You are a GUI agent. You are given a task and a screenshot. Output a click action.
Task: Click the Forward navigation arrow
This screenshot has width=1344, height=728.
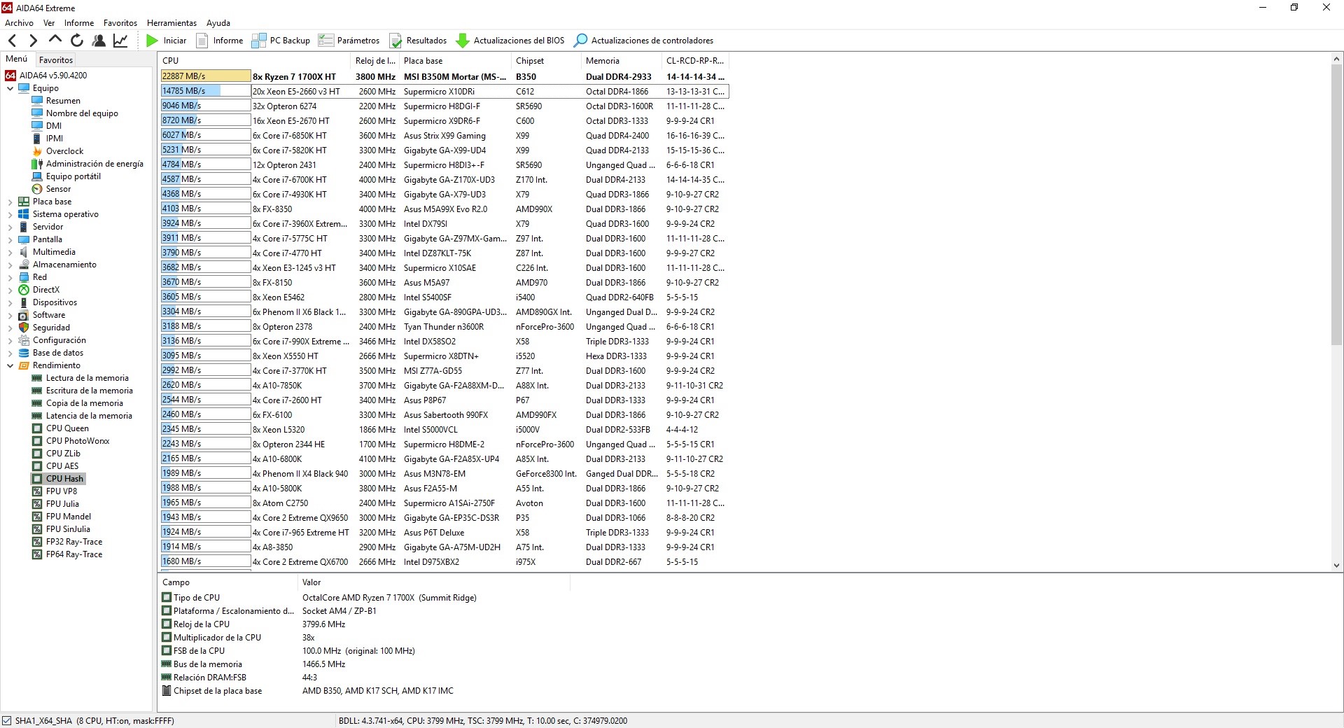point(33,41)
